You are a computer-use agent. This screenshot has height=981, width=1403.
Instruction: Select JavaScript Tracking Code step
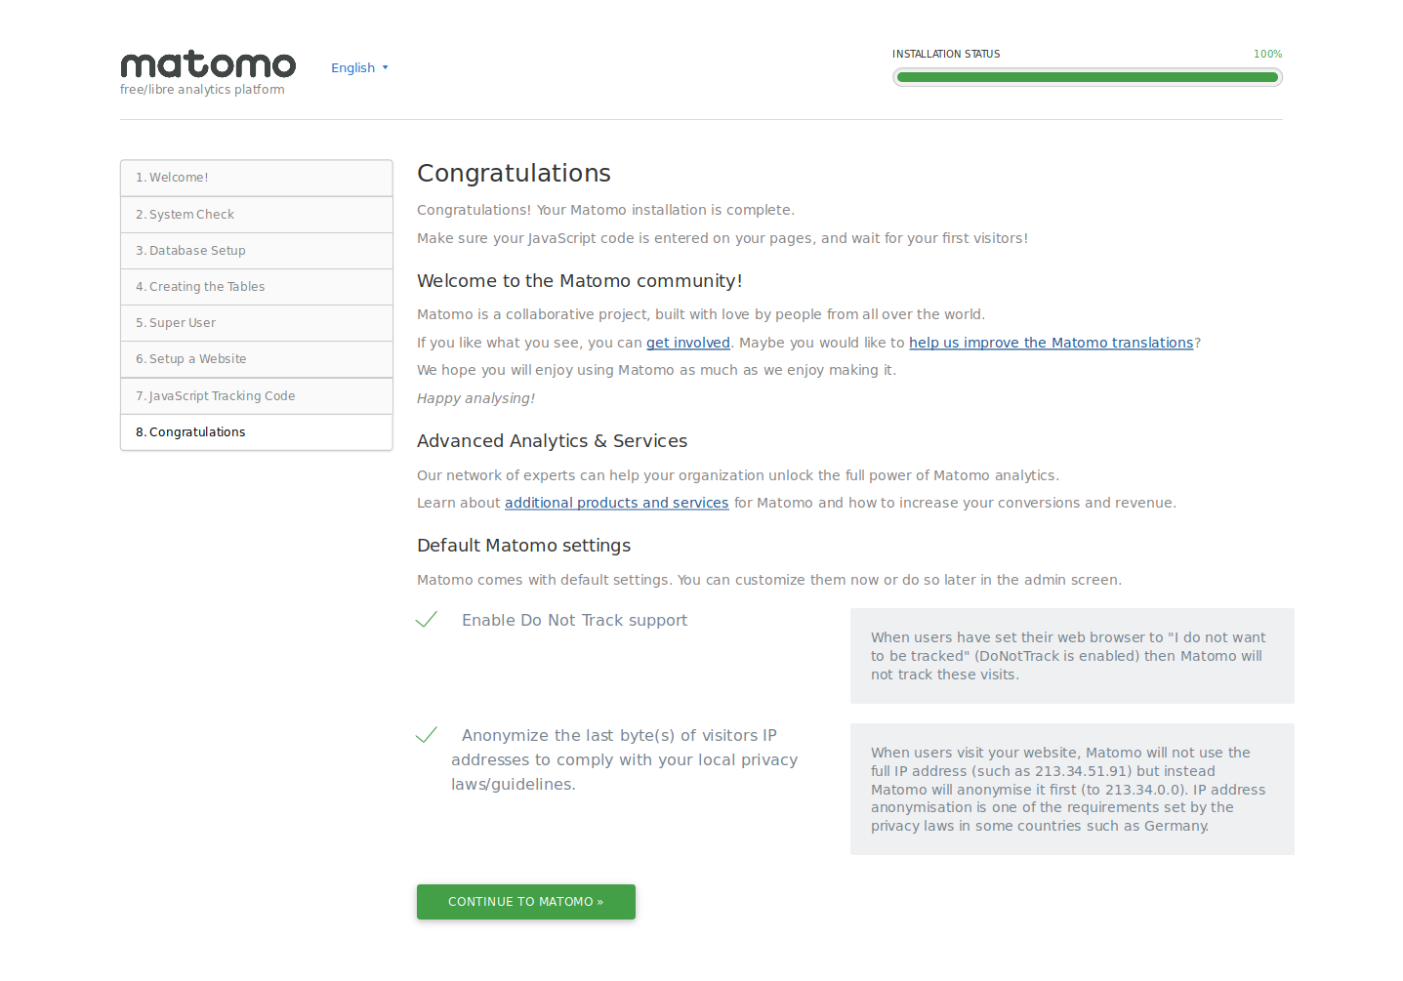click(x=256, y=396)
